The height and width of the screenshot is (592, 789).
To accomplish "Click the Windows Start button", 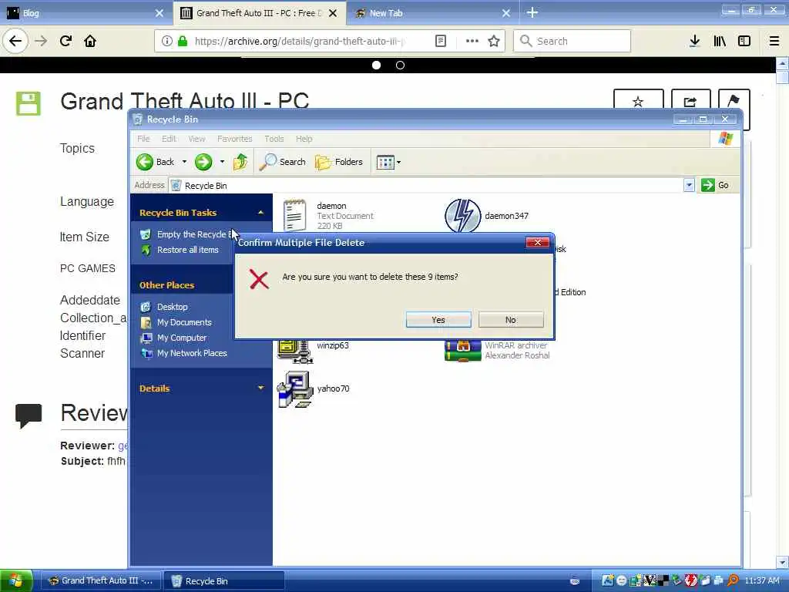I will pos(16,581).
